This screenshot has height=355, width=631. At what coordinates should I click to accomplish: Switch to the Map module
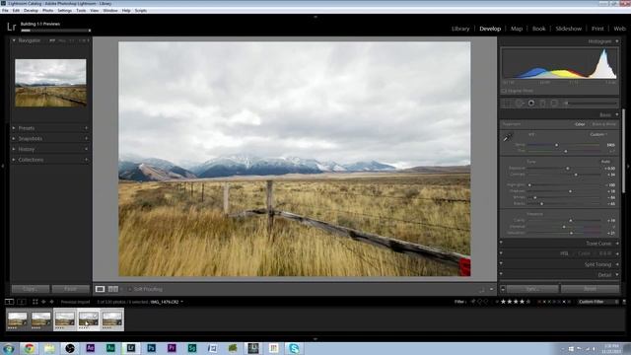(x=517, y=29)
